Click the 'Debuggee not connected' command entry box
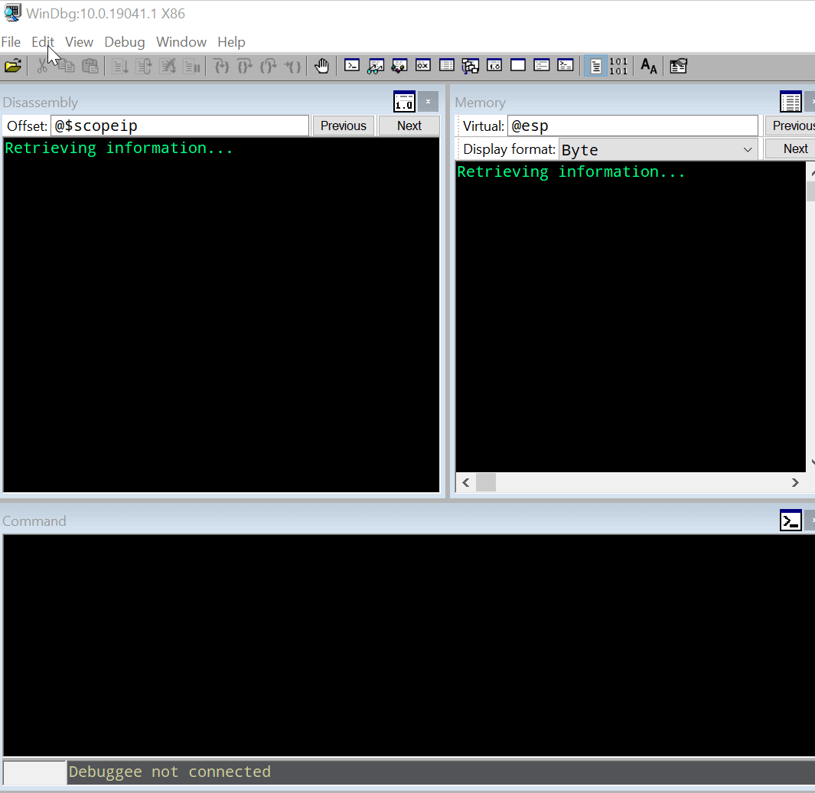The image size is (815, 793). 441,772
